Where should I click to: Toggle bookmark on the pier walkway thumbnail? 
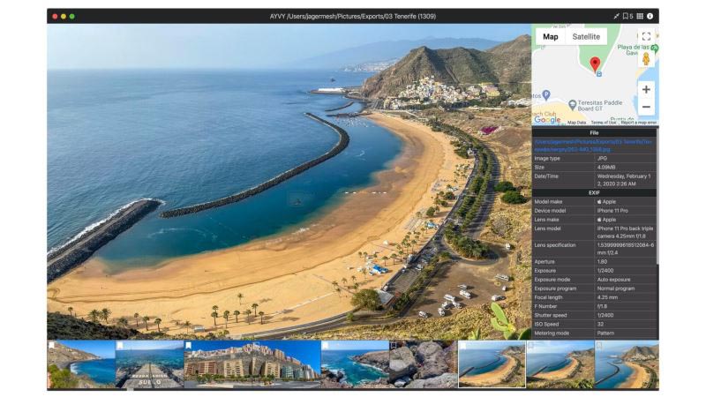(x=120, y=345)
